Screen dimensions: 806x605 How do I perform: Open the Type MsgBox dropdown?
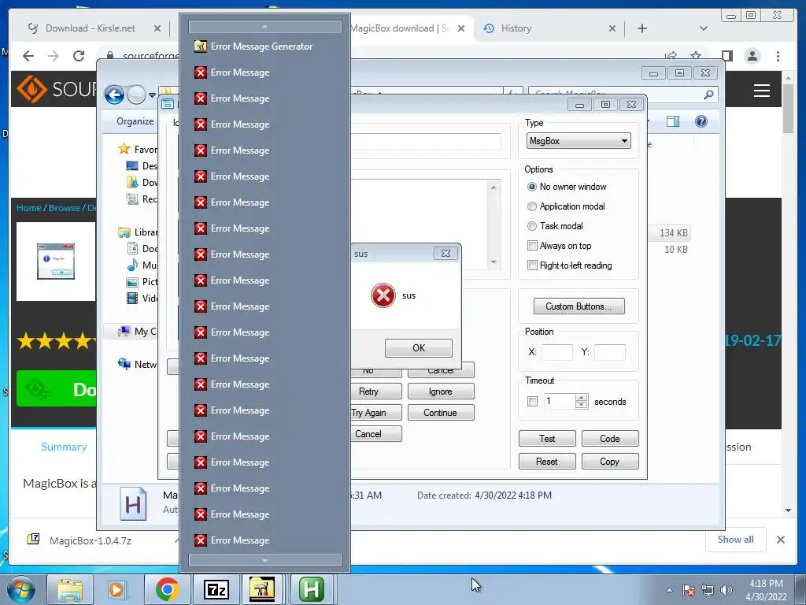tap(579, 141)
